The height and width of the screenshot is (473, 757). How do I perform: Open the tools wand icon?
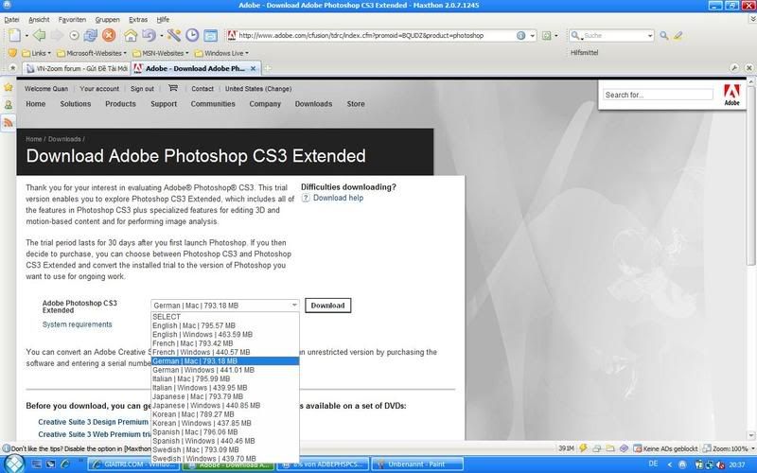[174, 35]
